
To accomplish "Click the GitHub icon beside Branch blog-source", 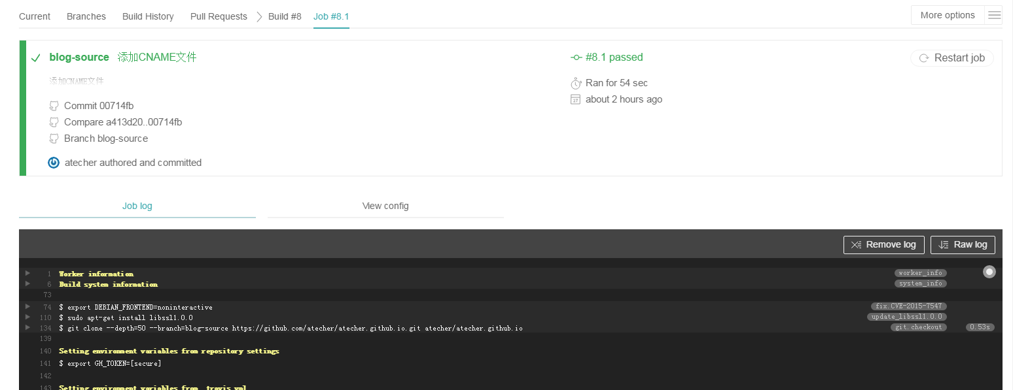I will (54, 138).
